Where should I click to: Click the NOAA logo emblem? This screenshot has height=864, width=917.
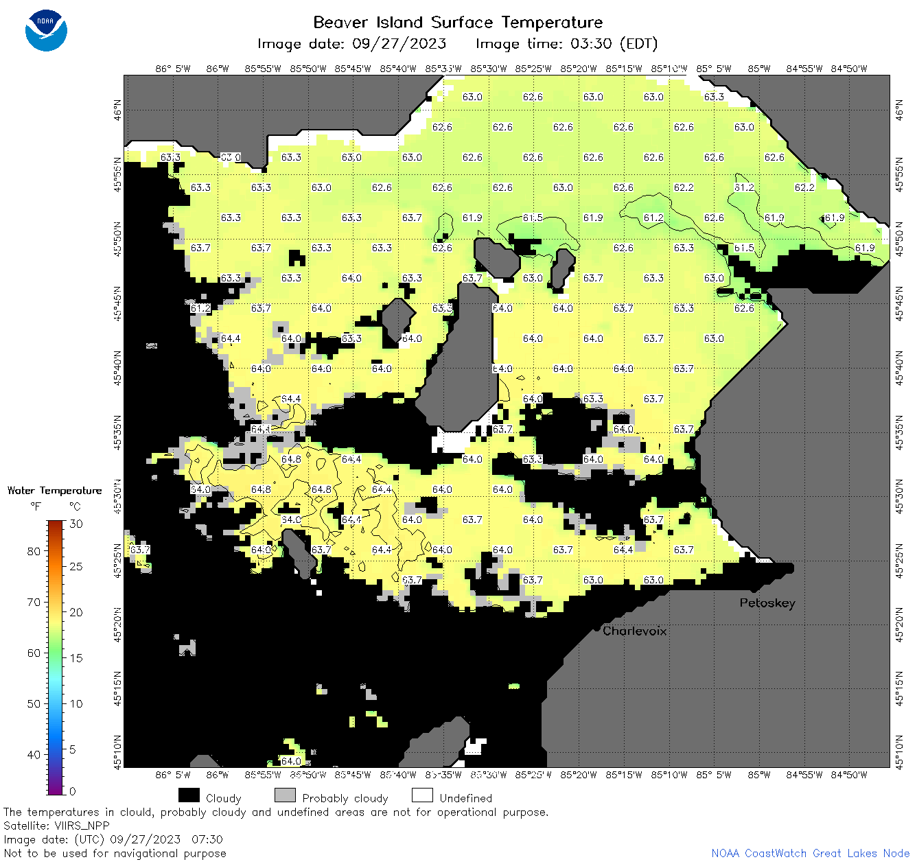click(46, 31)
